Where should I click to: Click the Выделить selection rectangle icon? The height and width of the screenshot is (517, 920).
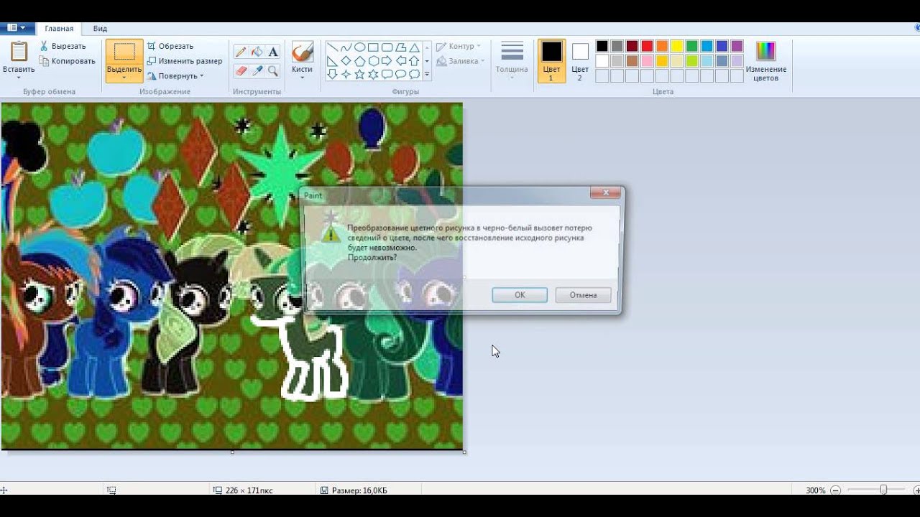click(124, 52)
